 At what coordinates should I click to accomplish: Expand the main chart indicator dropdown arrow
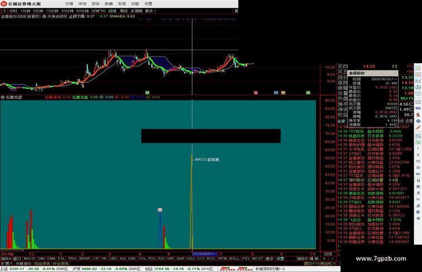[44, 16]
